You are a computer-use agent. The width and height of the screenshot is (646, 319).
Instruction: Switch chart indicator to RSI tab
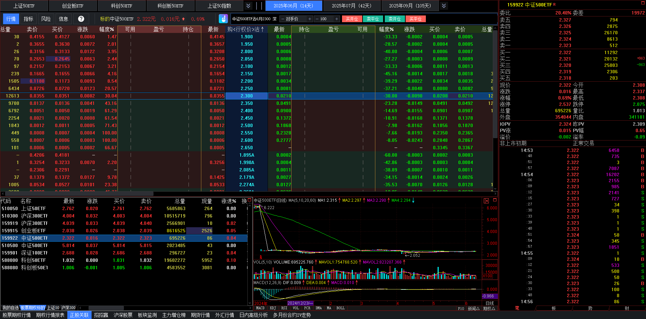[284, 308]
